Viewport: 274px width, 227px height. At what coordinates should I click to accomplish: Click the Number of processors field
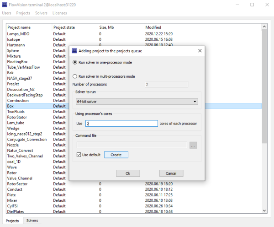pyautogui.click(x=166, y=84)
